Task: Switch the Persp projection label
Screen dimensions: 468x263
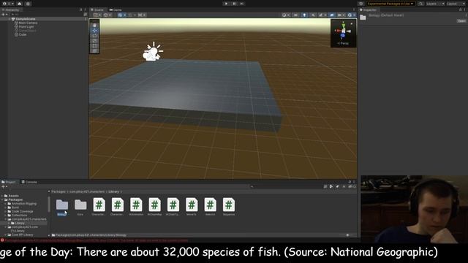Action: pos(343,44)
